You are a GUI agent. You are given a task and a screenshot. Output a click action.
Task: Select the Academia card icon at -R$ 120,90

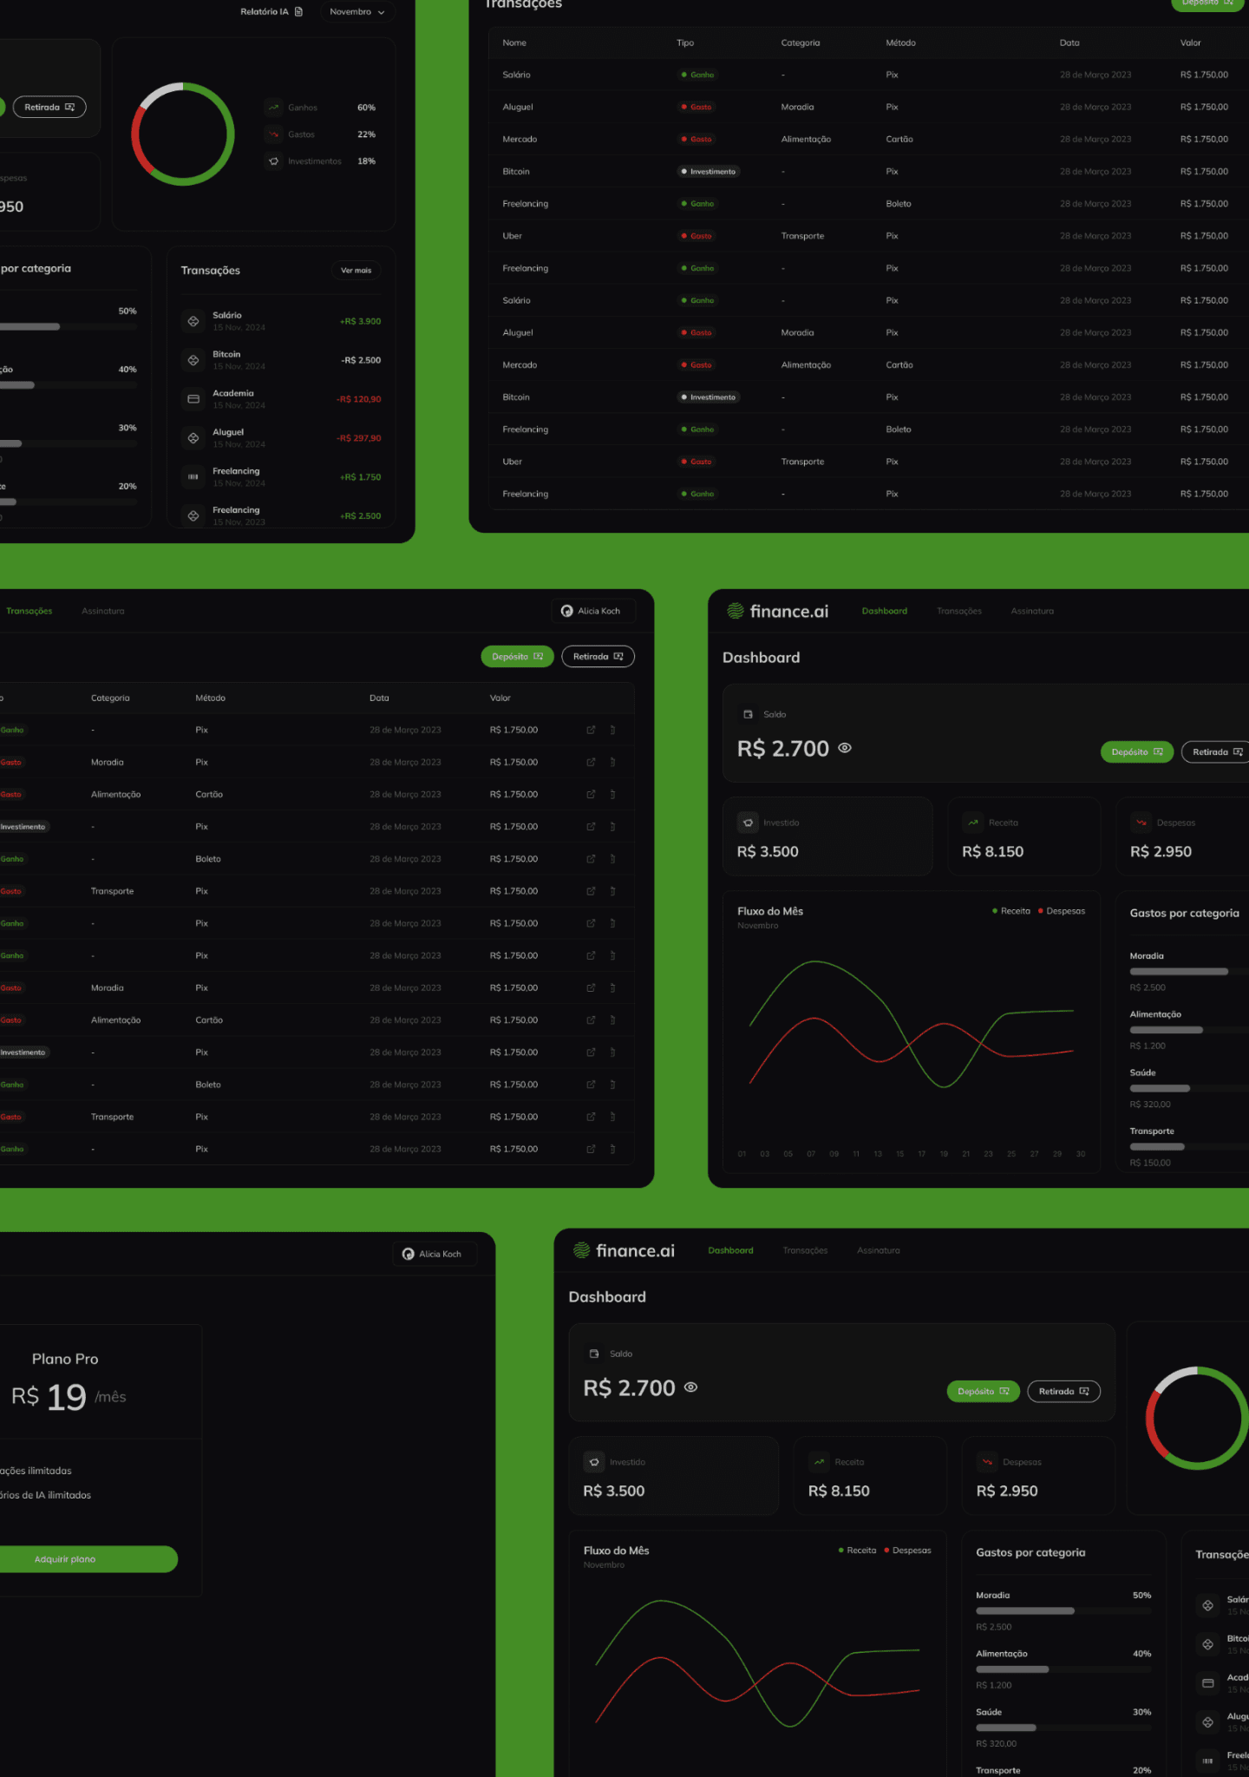pyautogui.click(x=193, y=399)
